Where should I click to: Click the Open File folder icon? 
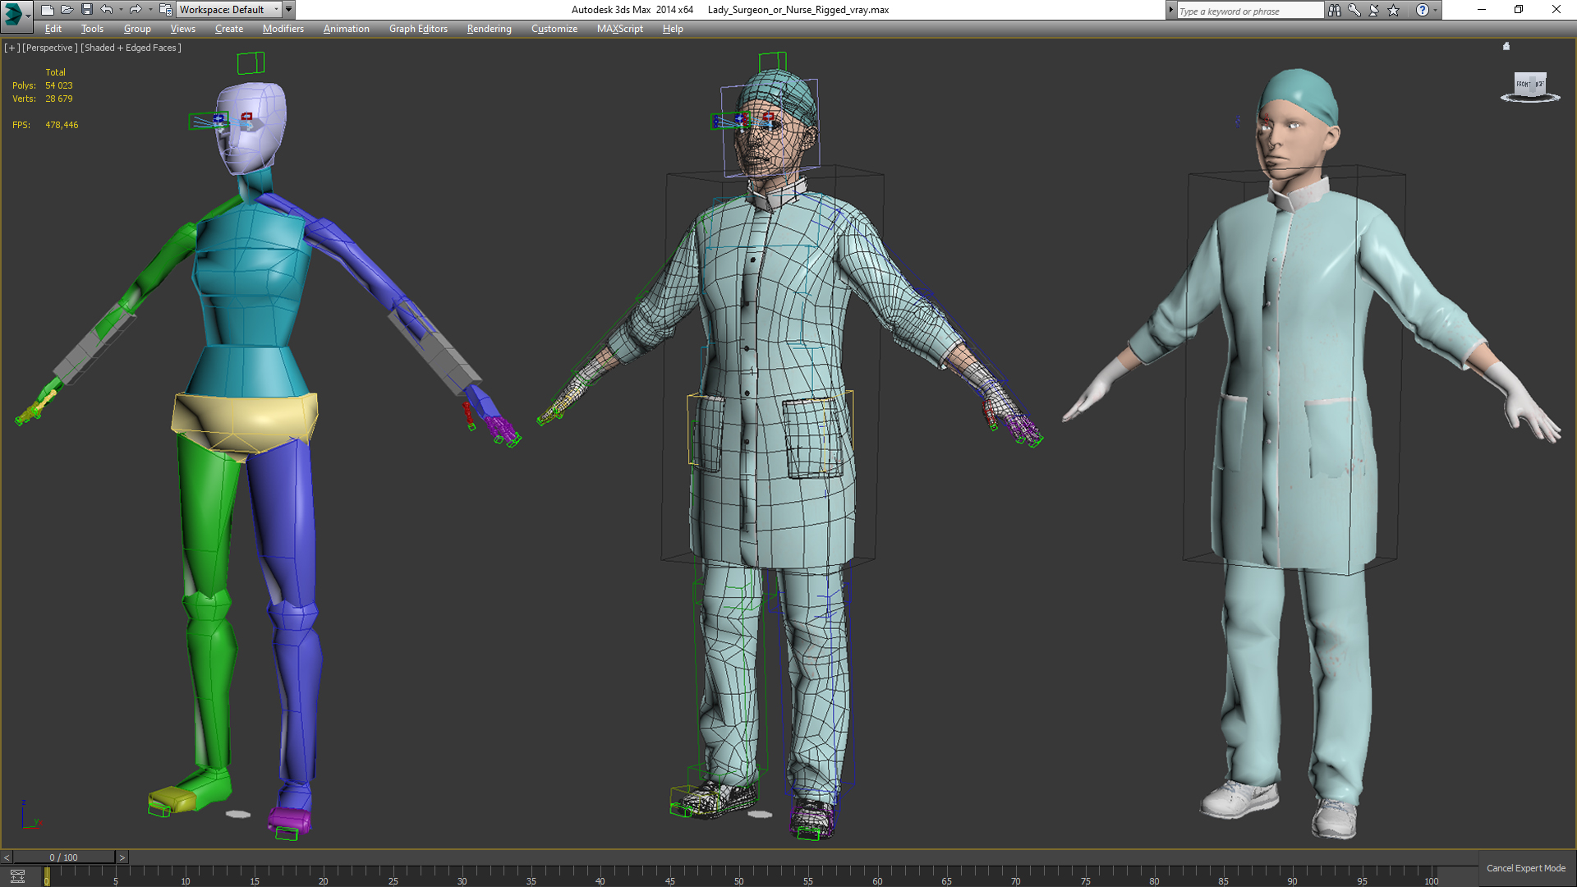67,10
